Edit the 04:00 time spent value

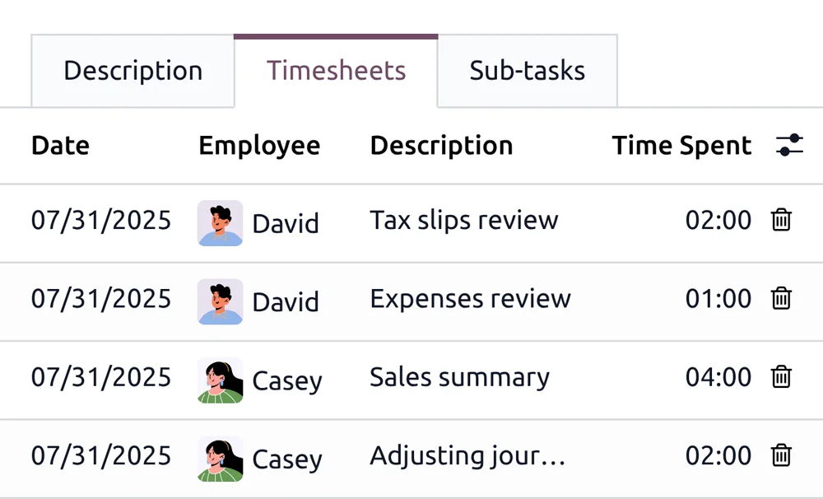[718, 377]
